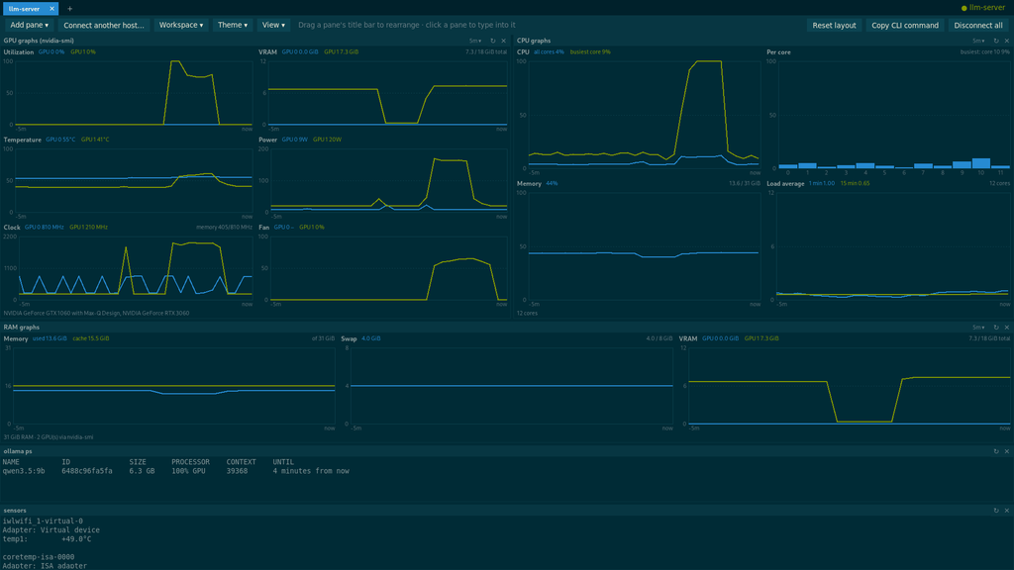Open the View menu
The width and height of the screenshot is (1014, 570).
(273, 25)
